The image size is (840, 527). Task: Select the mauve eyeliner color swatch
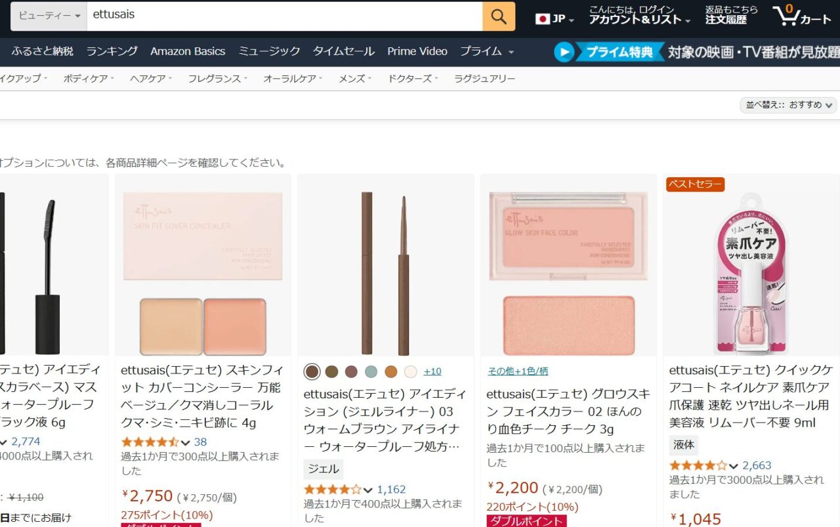pos(351,372)
